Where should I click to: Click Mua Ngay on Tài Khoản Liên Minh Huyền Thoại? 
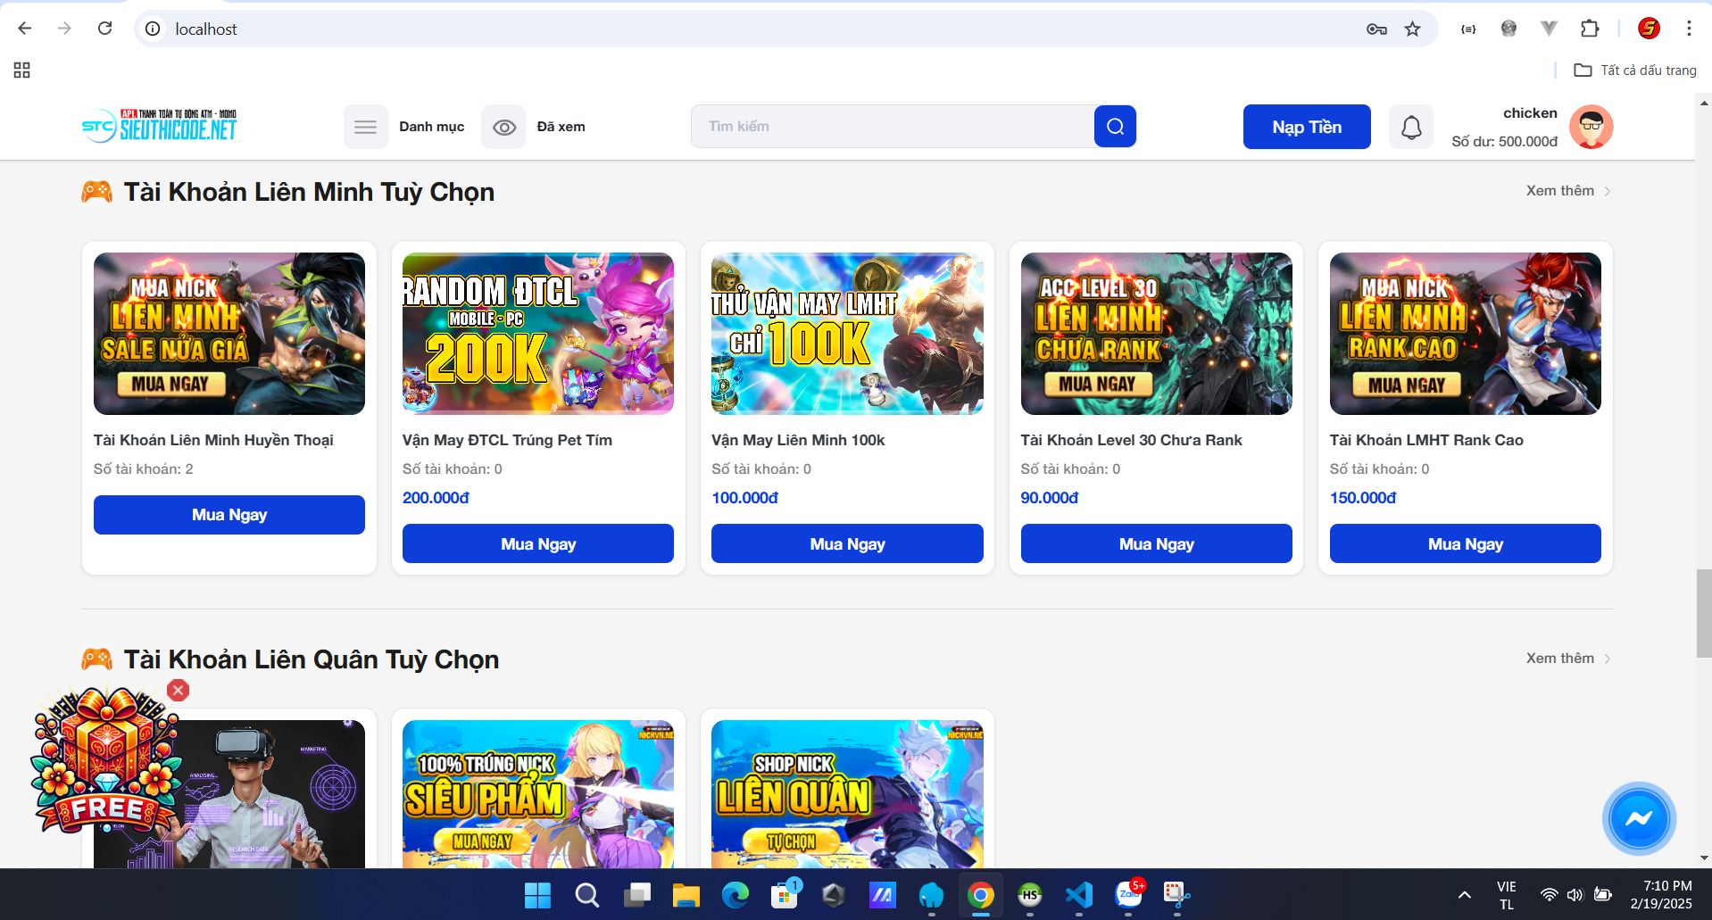coord(229,515)
